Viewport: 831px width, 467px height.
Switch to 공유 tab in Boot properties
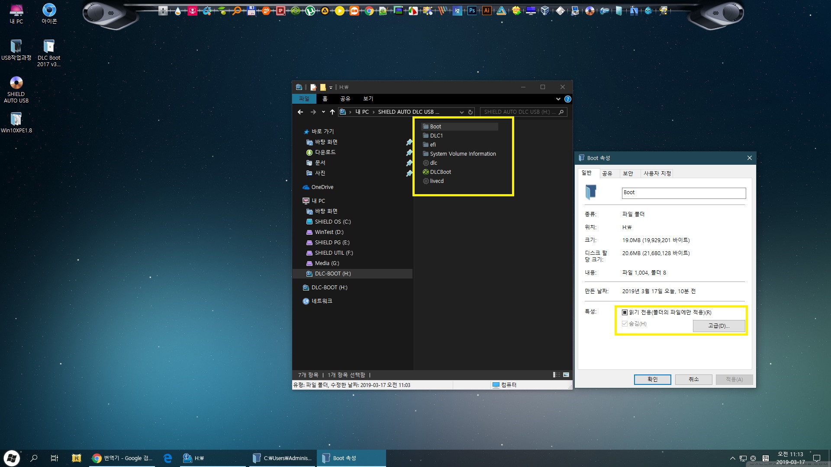(607, 173)
